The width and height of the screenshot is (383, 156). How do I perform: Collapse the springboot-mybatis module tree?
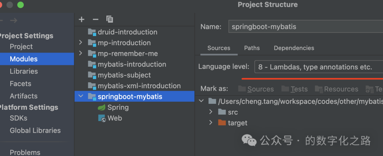[x=81, y=96]
